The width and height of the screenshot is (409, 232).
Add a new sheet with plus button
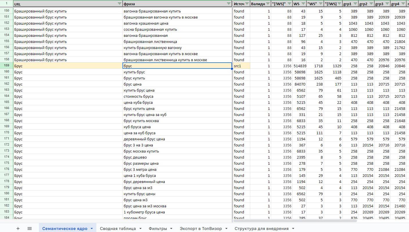click(x=18, y=229)
